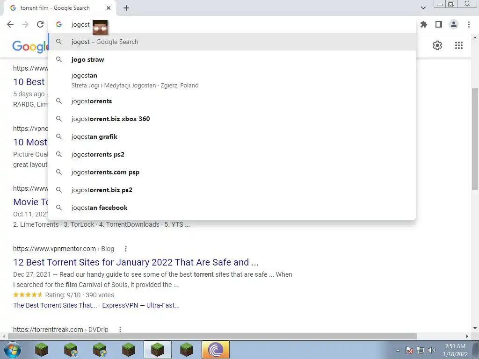Open the Windows Start menu
This screenshot has height=359, width=479.
[x=13, y=350]
